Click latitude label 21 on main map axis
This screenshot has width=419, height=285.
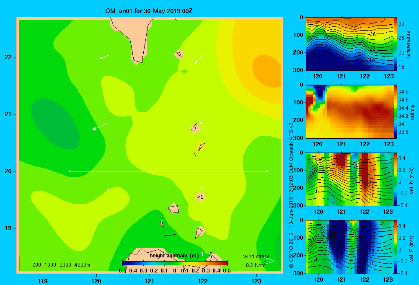pyautogui.click(x=8, y=114)
